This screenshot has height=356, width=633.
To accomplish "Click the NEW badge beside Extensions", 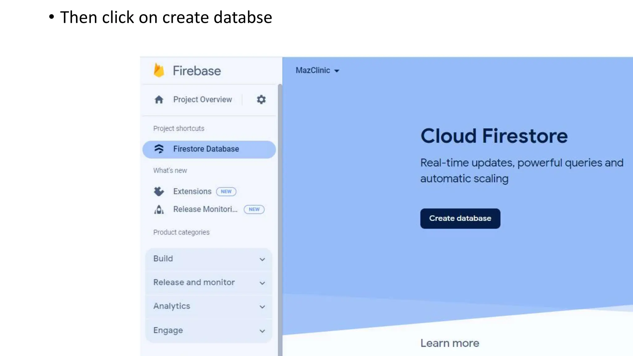I will pyautogui.click(x=226, y=192).
